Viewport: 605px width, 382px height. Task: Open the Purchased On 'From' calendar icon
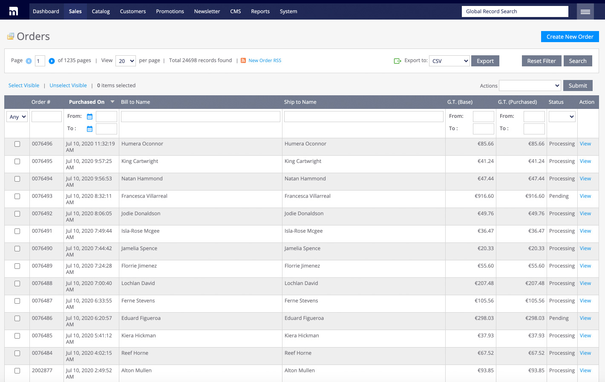[x=89, y=117]
